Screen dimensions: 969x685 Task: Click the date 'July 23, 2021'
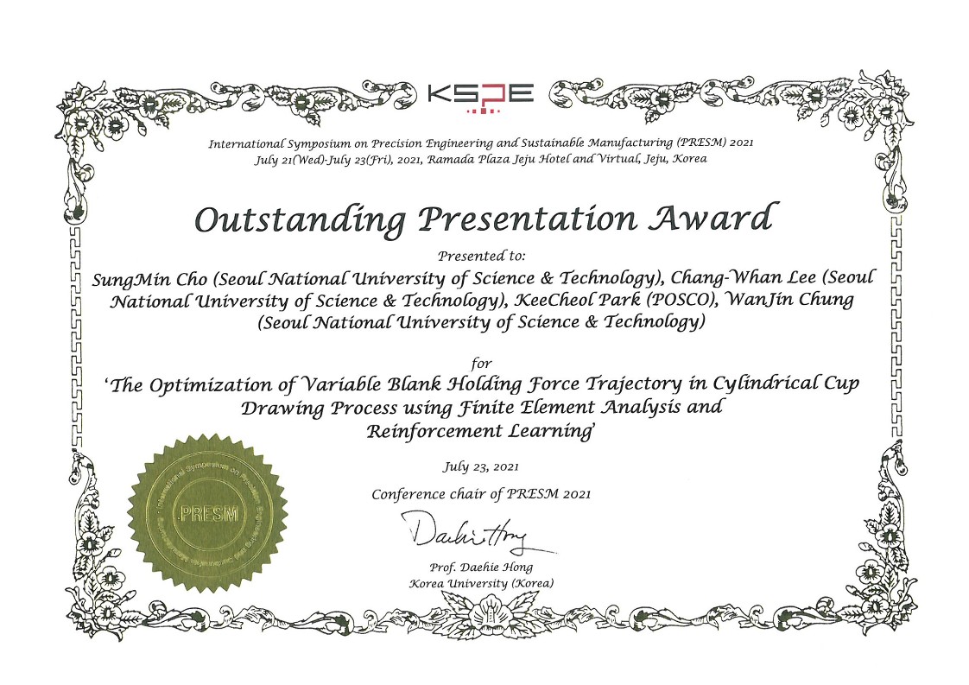coord(481,466)
